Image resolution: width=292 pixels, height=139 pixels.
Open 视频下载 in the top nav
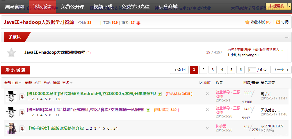tap(103, 7)
